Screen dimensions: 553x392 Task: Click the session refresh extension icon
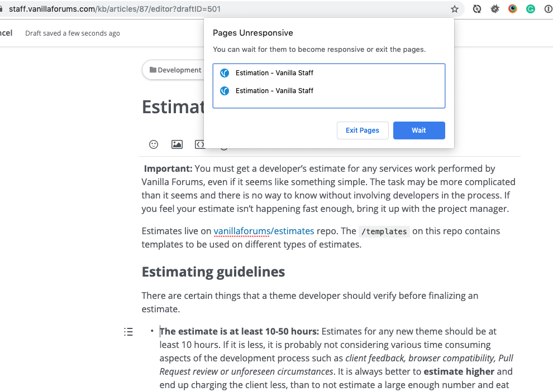point(477,9)
